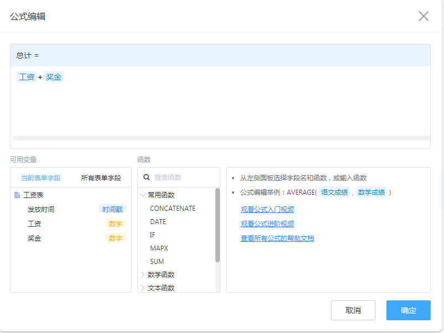
Task: Switch to 当前表单字段 tab
Action: coord(40,178)
